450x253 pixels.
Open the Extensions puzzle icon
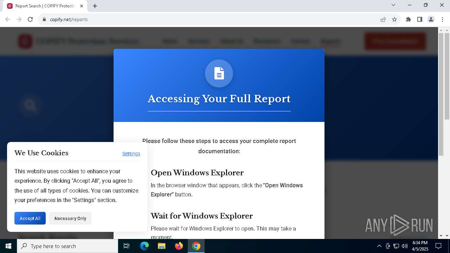[x=409, y=19]
